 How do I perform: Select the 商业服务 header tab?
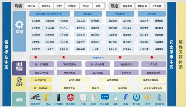[88, 14]
